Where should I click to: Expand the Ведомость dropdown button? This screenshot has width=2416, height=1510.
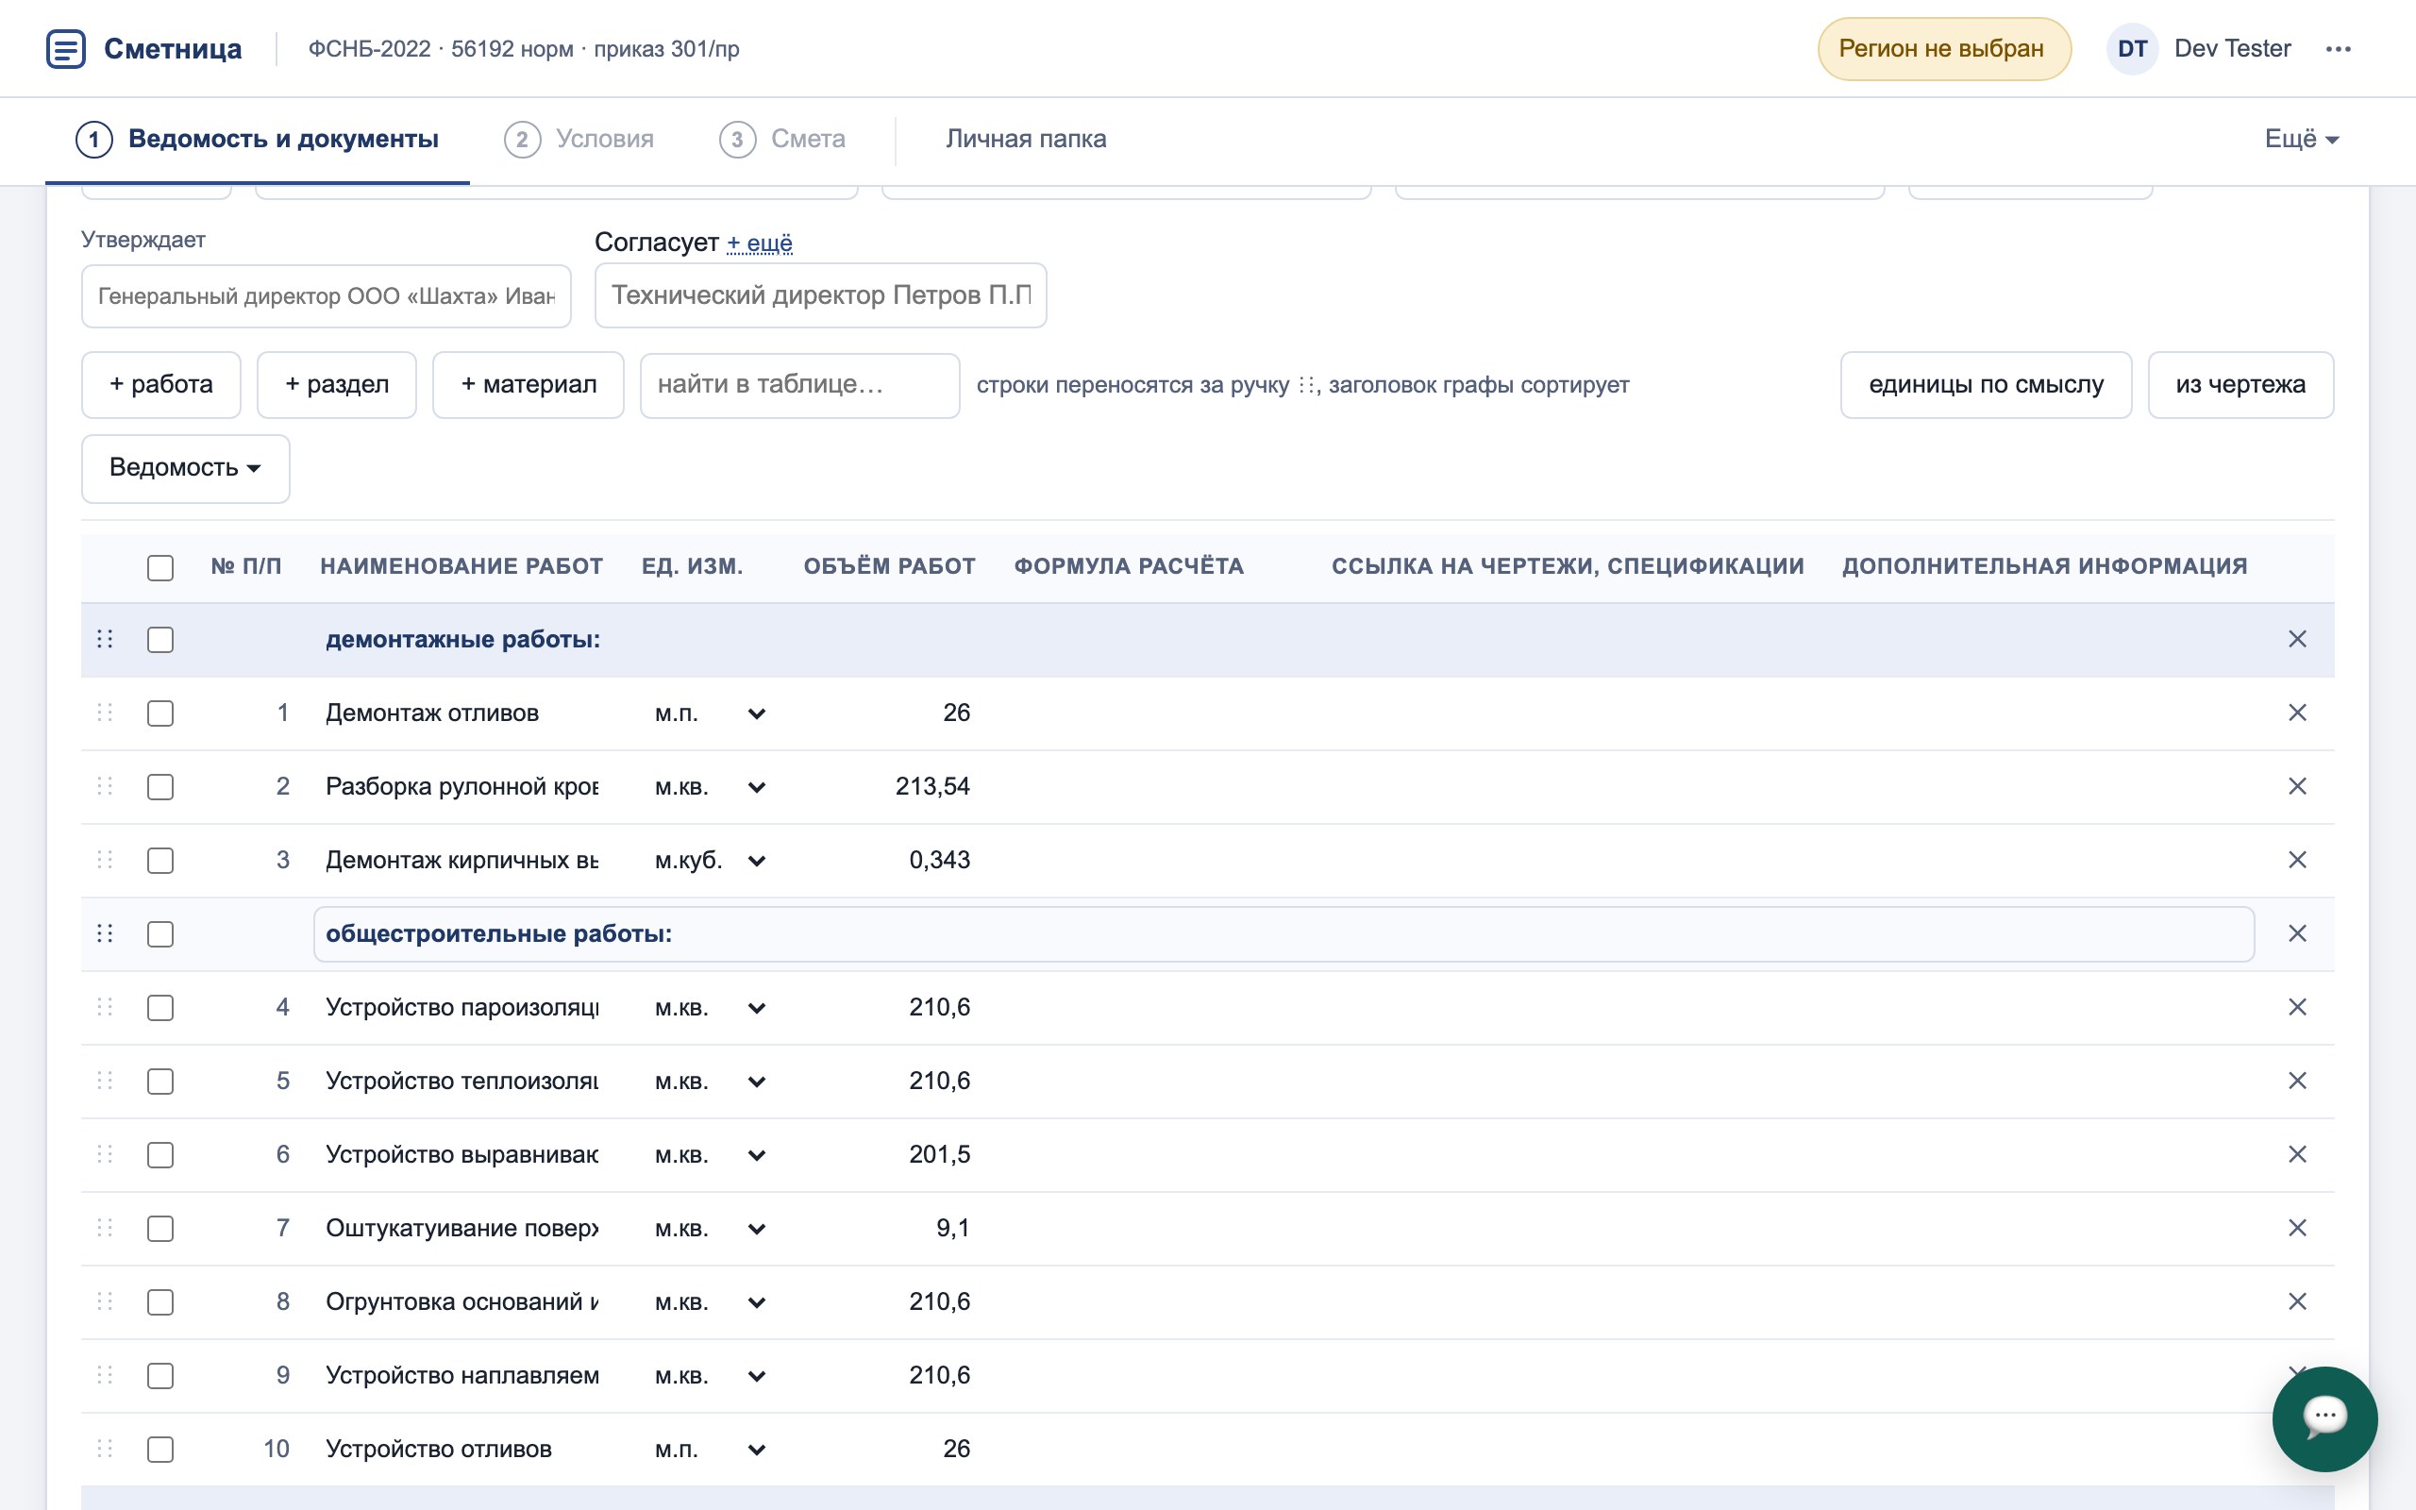pyautogui.click(x=186, y=468)
